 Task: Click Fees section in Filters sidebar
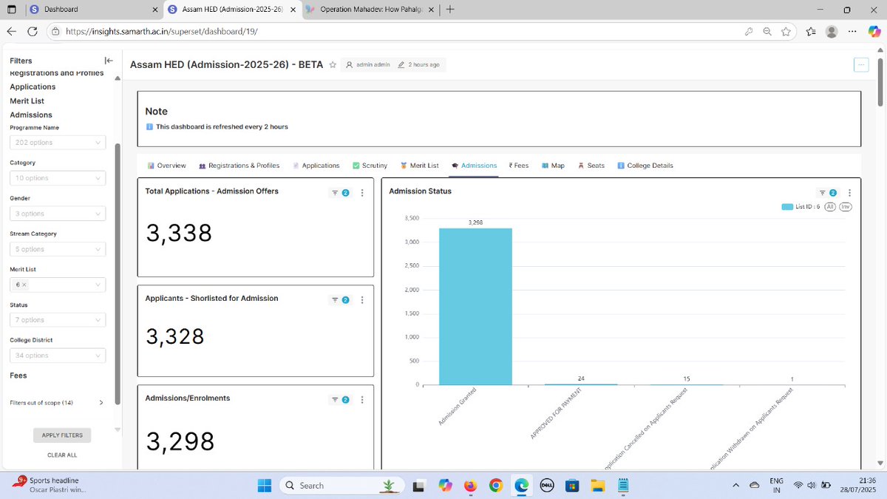tap(18, 376)
